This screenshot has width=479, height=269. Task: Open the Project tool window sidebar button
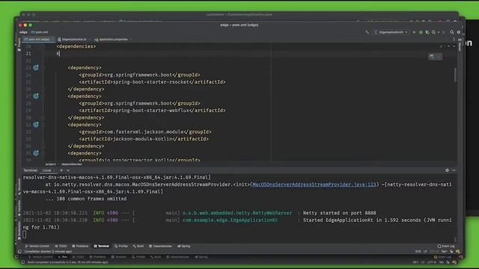[19, 44]
